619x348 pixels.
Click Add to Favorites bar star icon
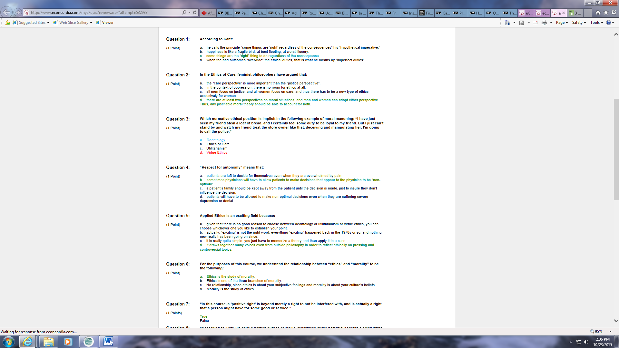(x=7, y=23)
